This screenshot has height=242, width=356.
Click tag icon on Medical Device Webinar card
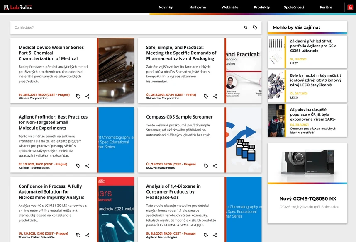tap(78, 97)
